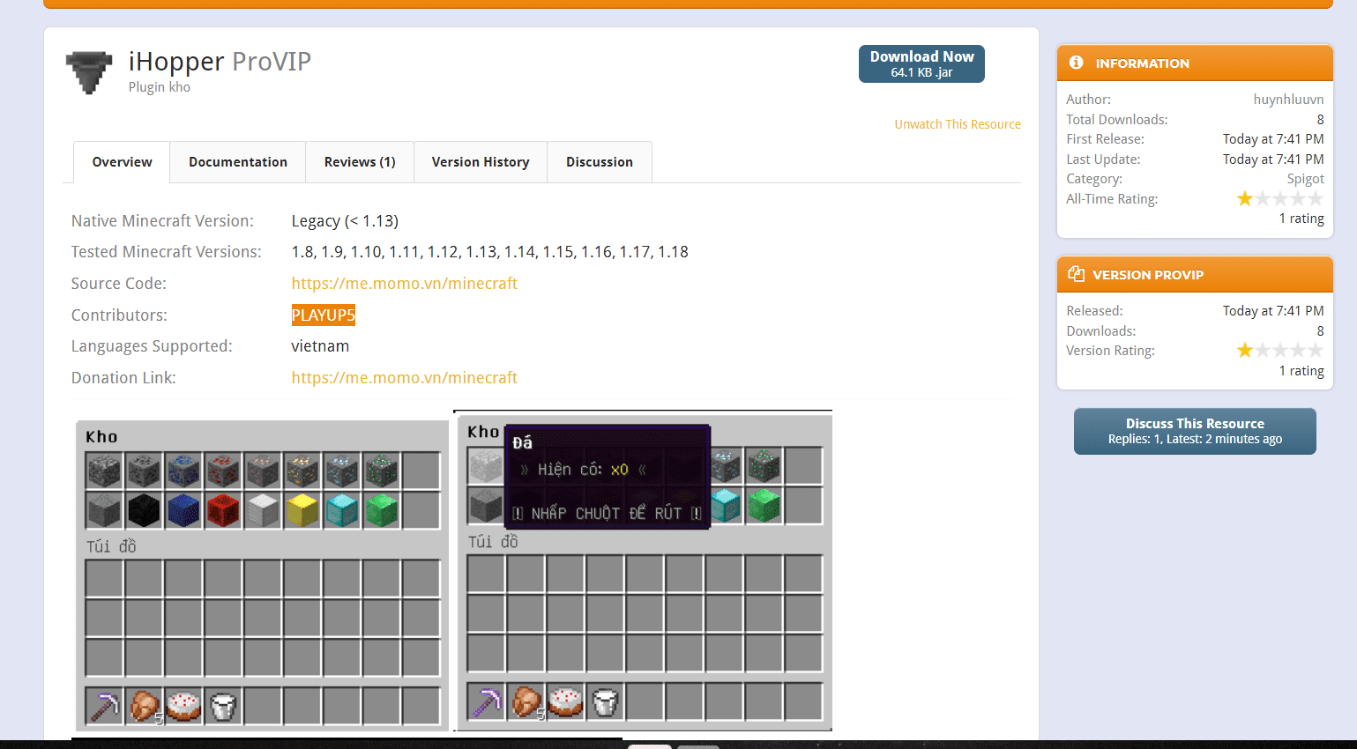Click the info icon in Information header
The height and width of the screenshot is (749, 1357).
point(1076,63)
